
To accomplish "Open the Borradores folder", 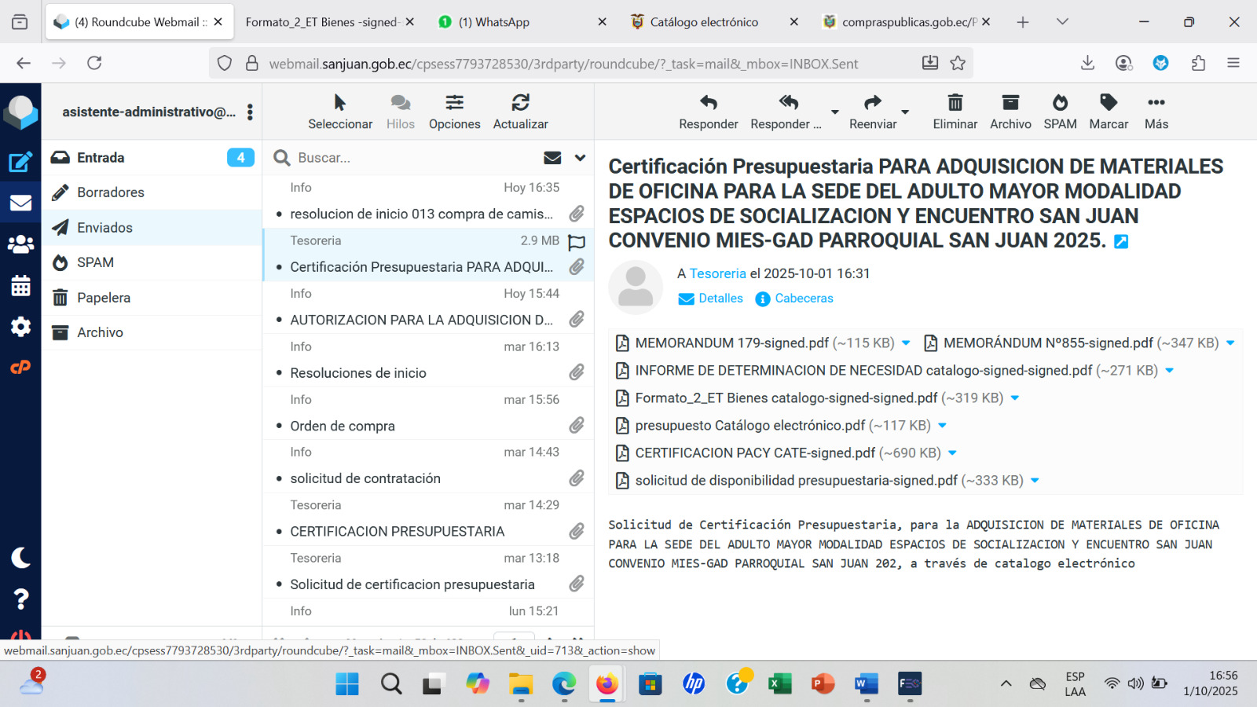I will pos(111,192).
